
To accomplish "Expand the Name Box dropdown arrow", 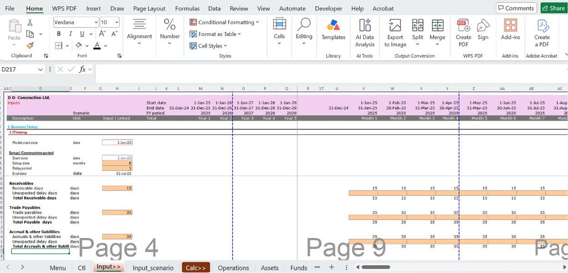I will (x=41, y=70).
